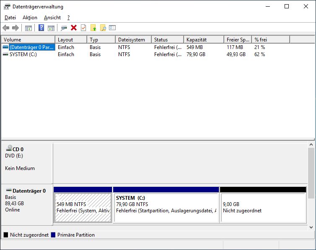
Task: Click the 62 % free cell
Action: coord(259,54)
